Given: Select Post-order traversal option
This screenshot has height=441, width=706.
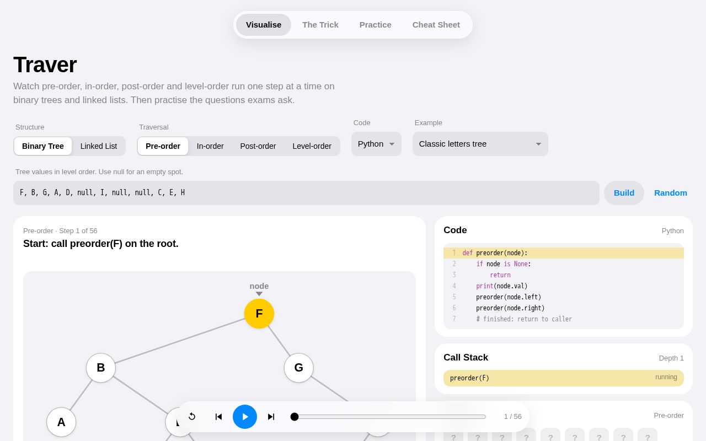Looking at the screenshot, I should click(258, 146).
